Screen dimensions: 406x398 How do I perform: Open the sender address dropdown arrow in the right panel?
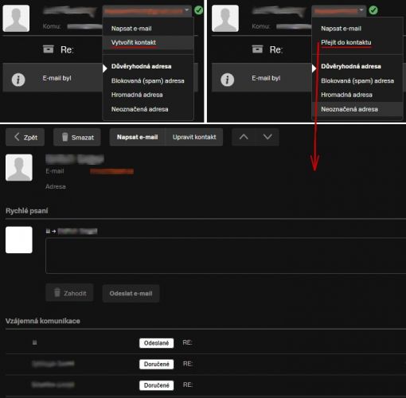point(361,10)
